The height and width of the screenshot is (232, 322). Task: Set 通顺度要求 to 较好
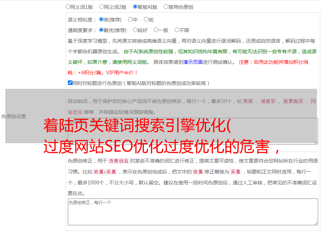click(135, 30)
